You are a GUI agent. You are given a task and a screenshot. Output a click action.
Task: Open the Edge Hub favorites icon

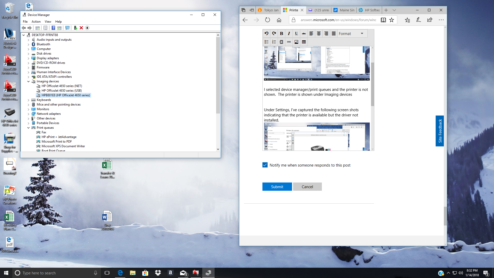pyautogui.click(x=408, y=20)
